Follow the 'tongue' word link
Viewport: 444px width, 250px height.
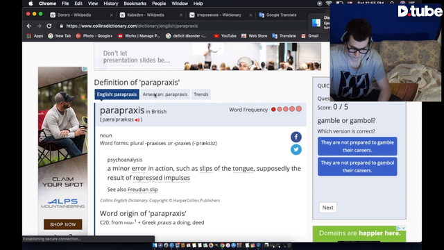point(243,169)
